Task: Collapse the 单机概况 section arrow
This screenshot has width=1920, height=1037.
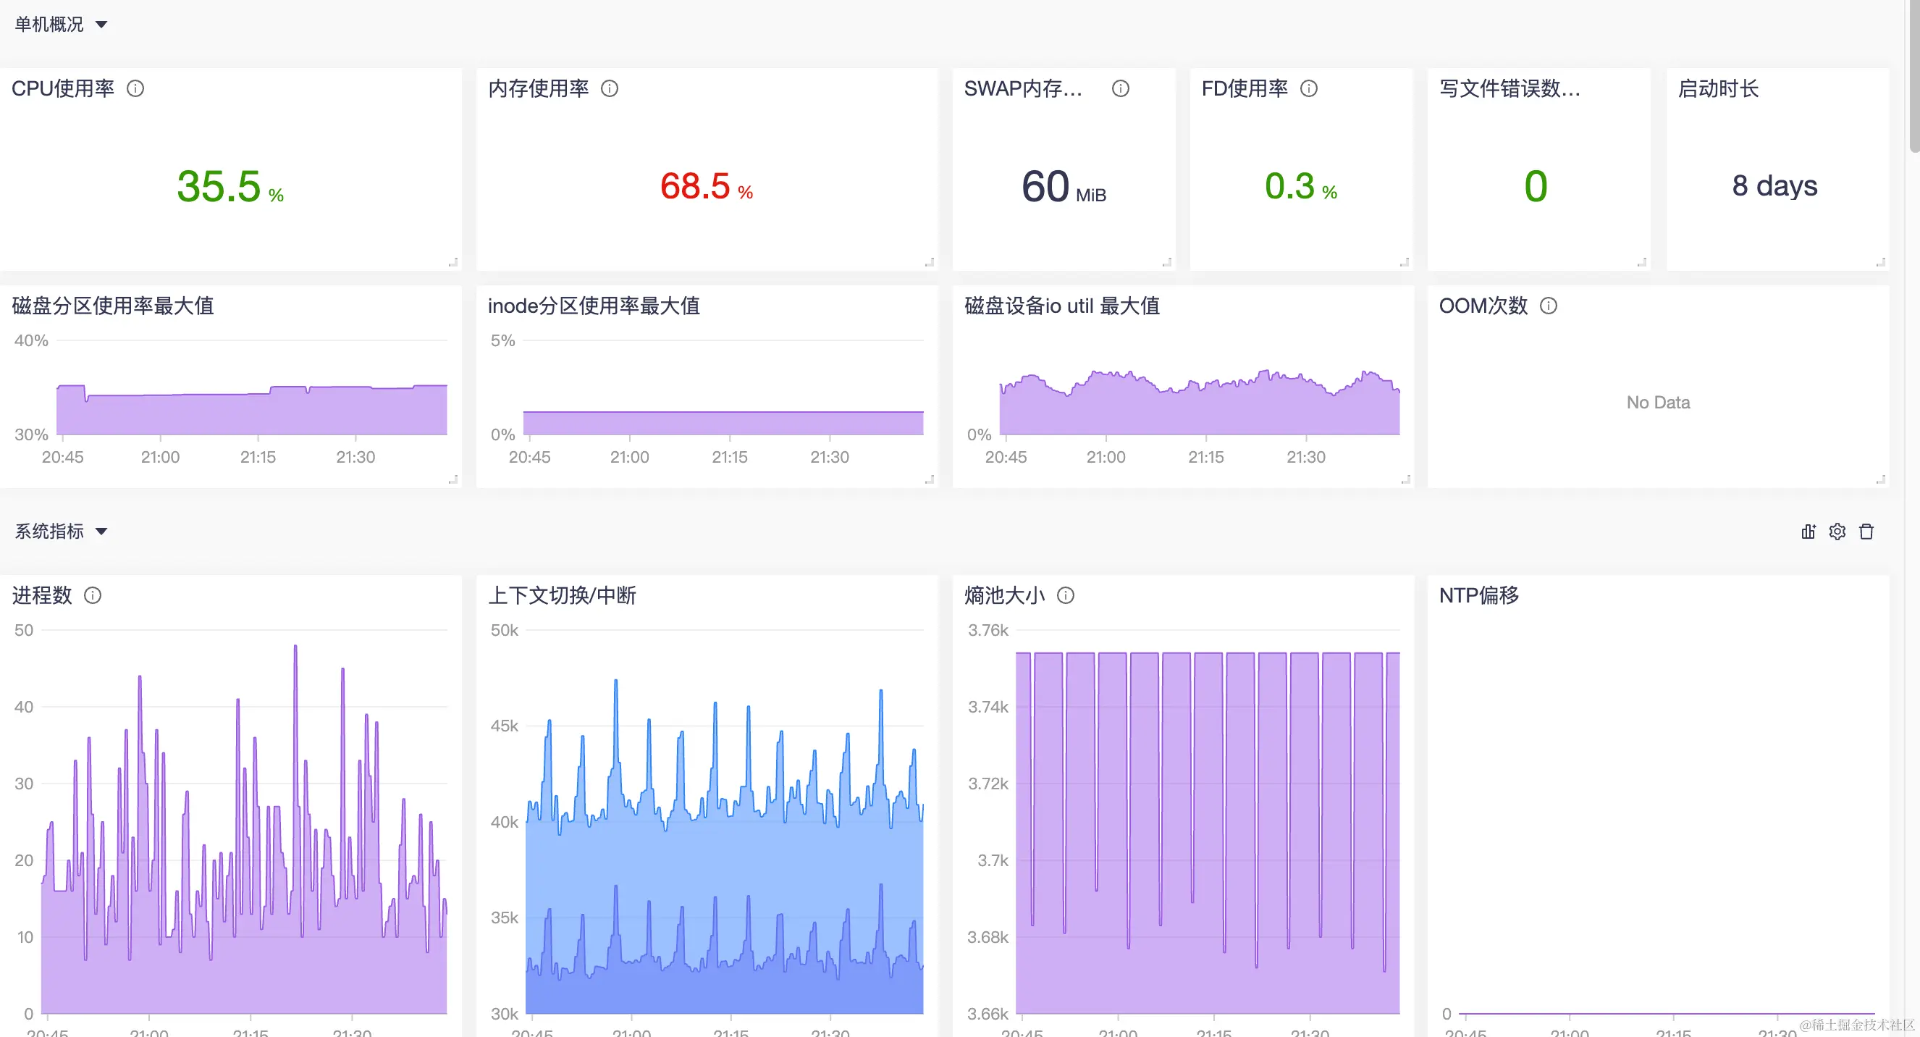Action: [101, 25]
